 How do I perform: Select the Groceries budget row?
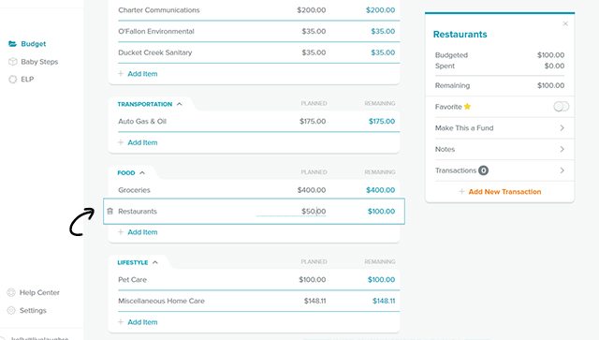[x=254, y=190]
